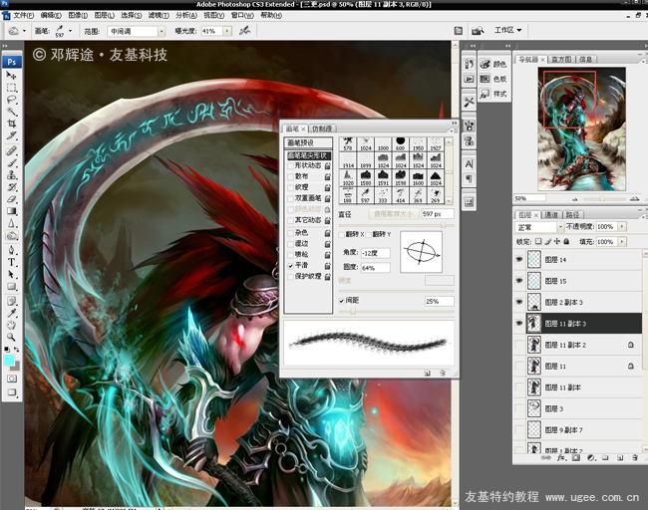Click the 角度 angle input field
The width and height of the screenshot is (648, 510).
click(x=375, y=253)
